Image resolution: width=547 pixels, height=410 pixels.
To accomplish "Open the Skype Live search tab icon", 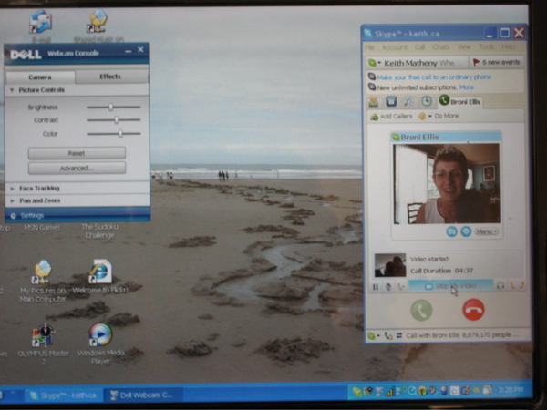I will (408, 101).
